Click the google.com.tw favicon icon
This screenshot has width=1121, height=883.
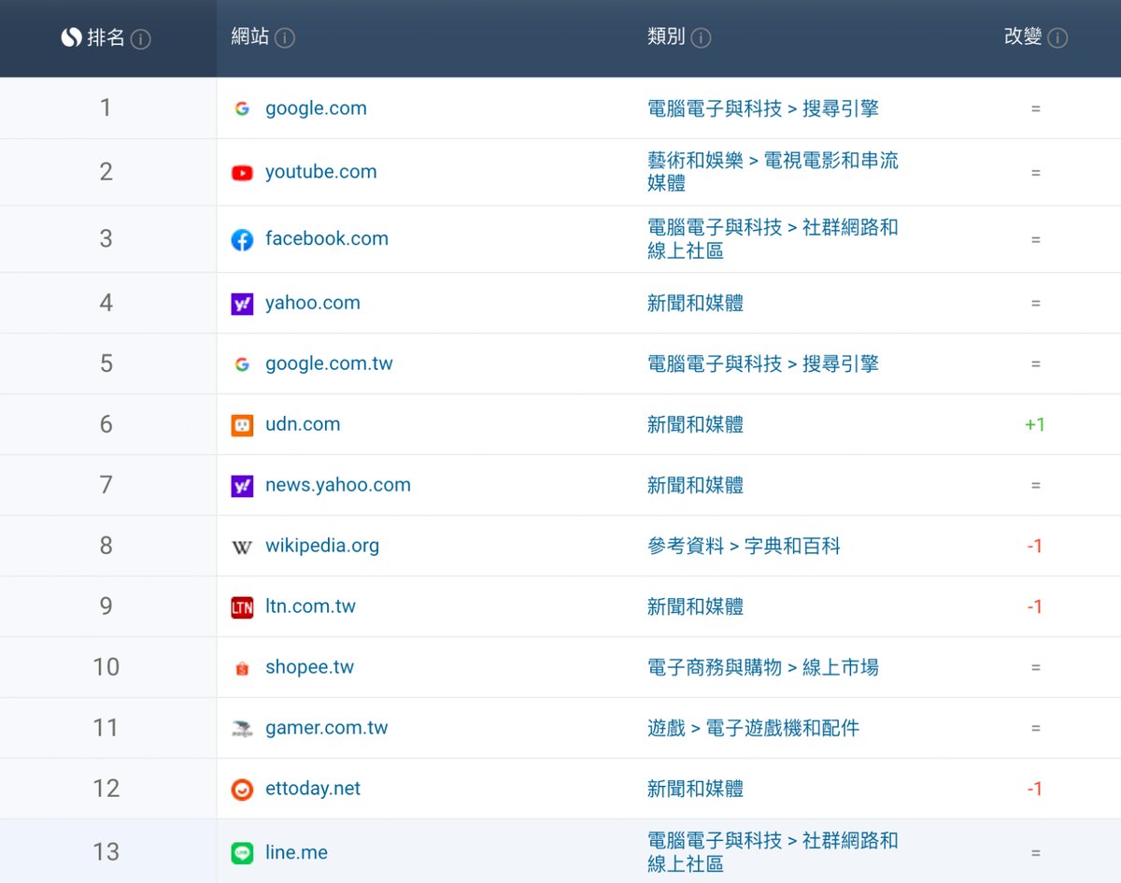tap(242, 364)
